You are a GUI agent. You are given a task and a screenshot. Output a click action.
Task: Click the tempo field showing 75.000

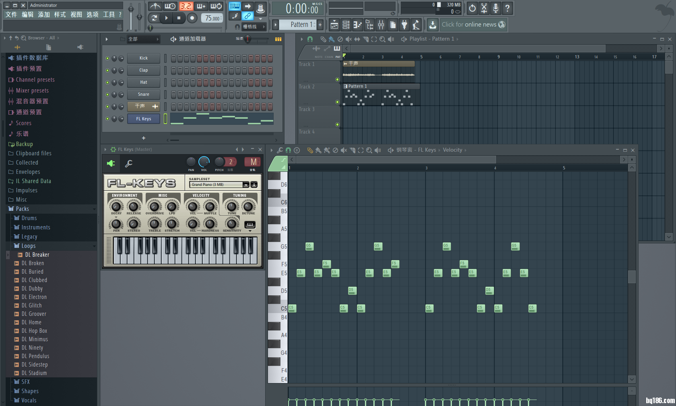[x=213, y=18]
